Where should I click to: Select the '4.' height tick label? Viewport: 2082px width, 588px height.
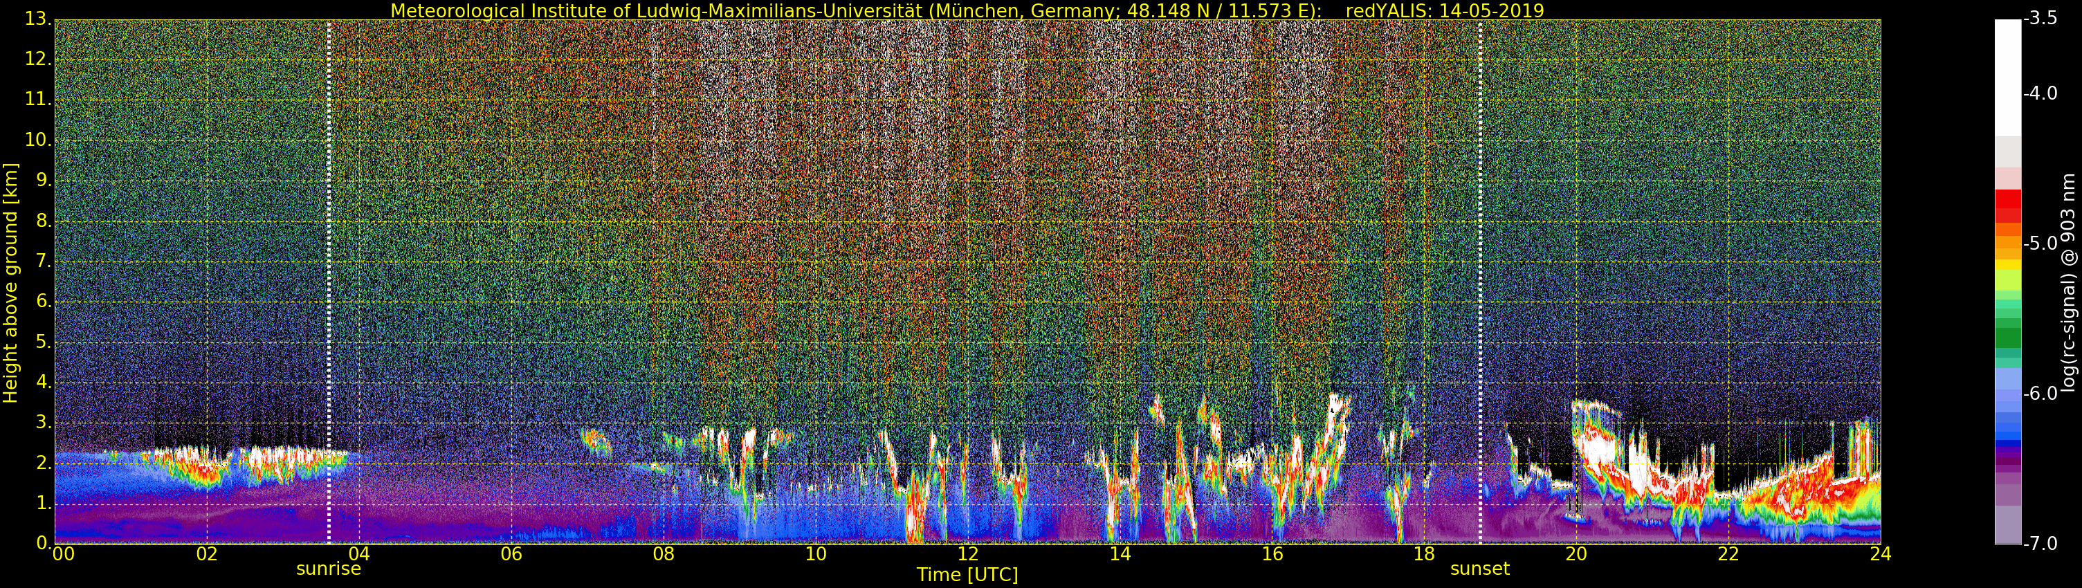point(44,382)
